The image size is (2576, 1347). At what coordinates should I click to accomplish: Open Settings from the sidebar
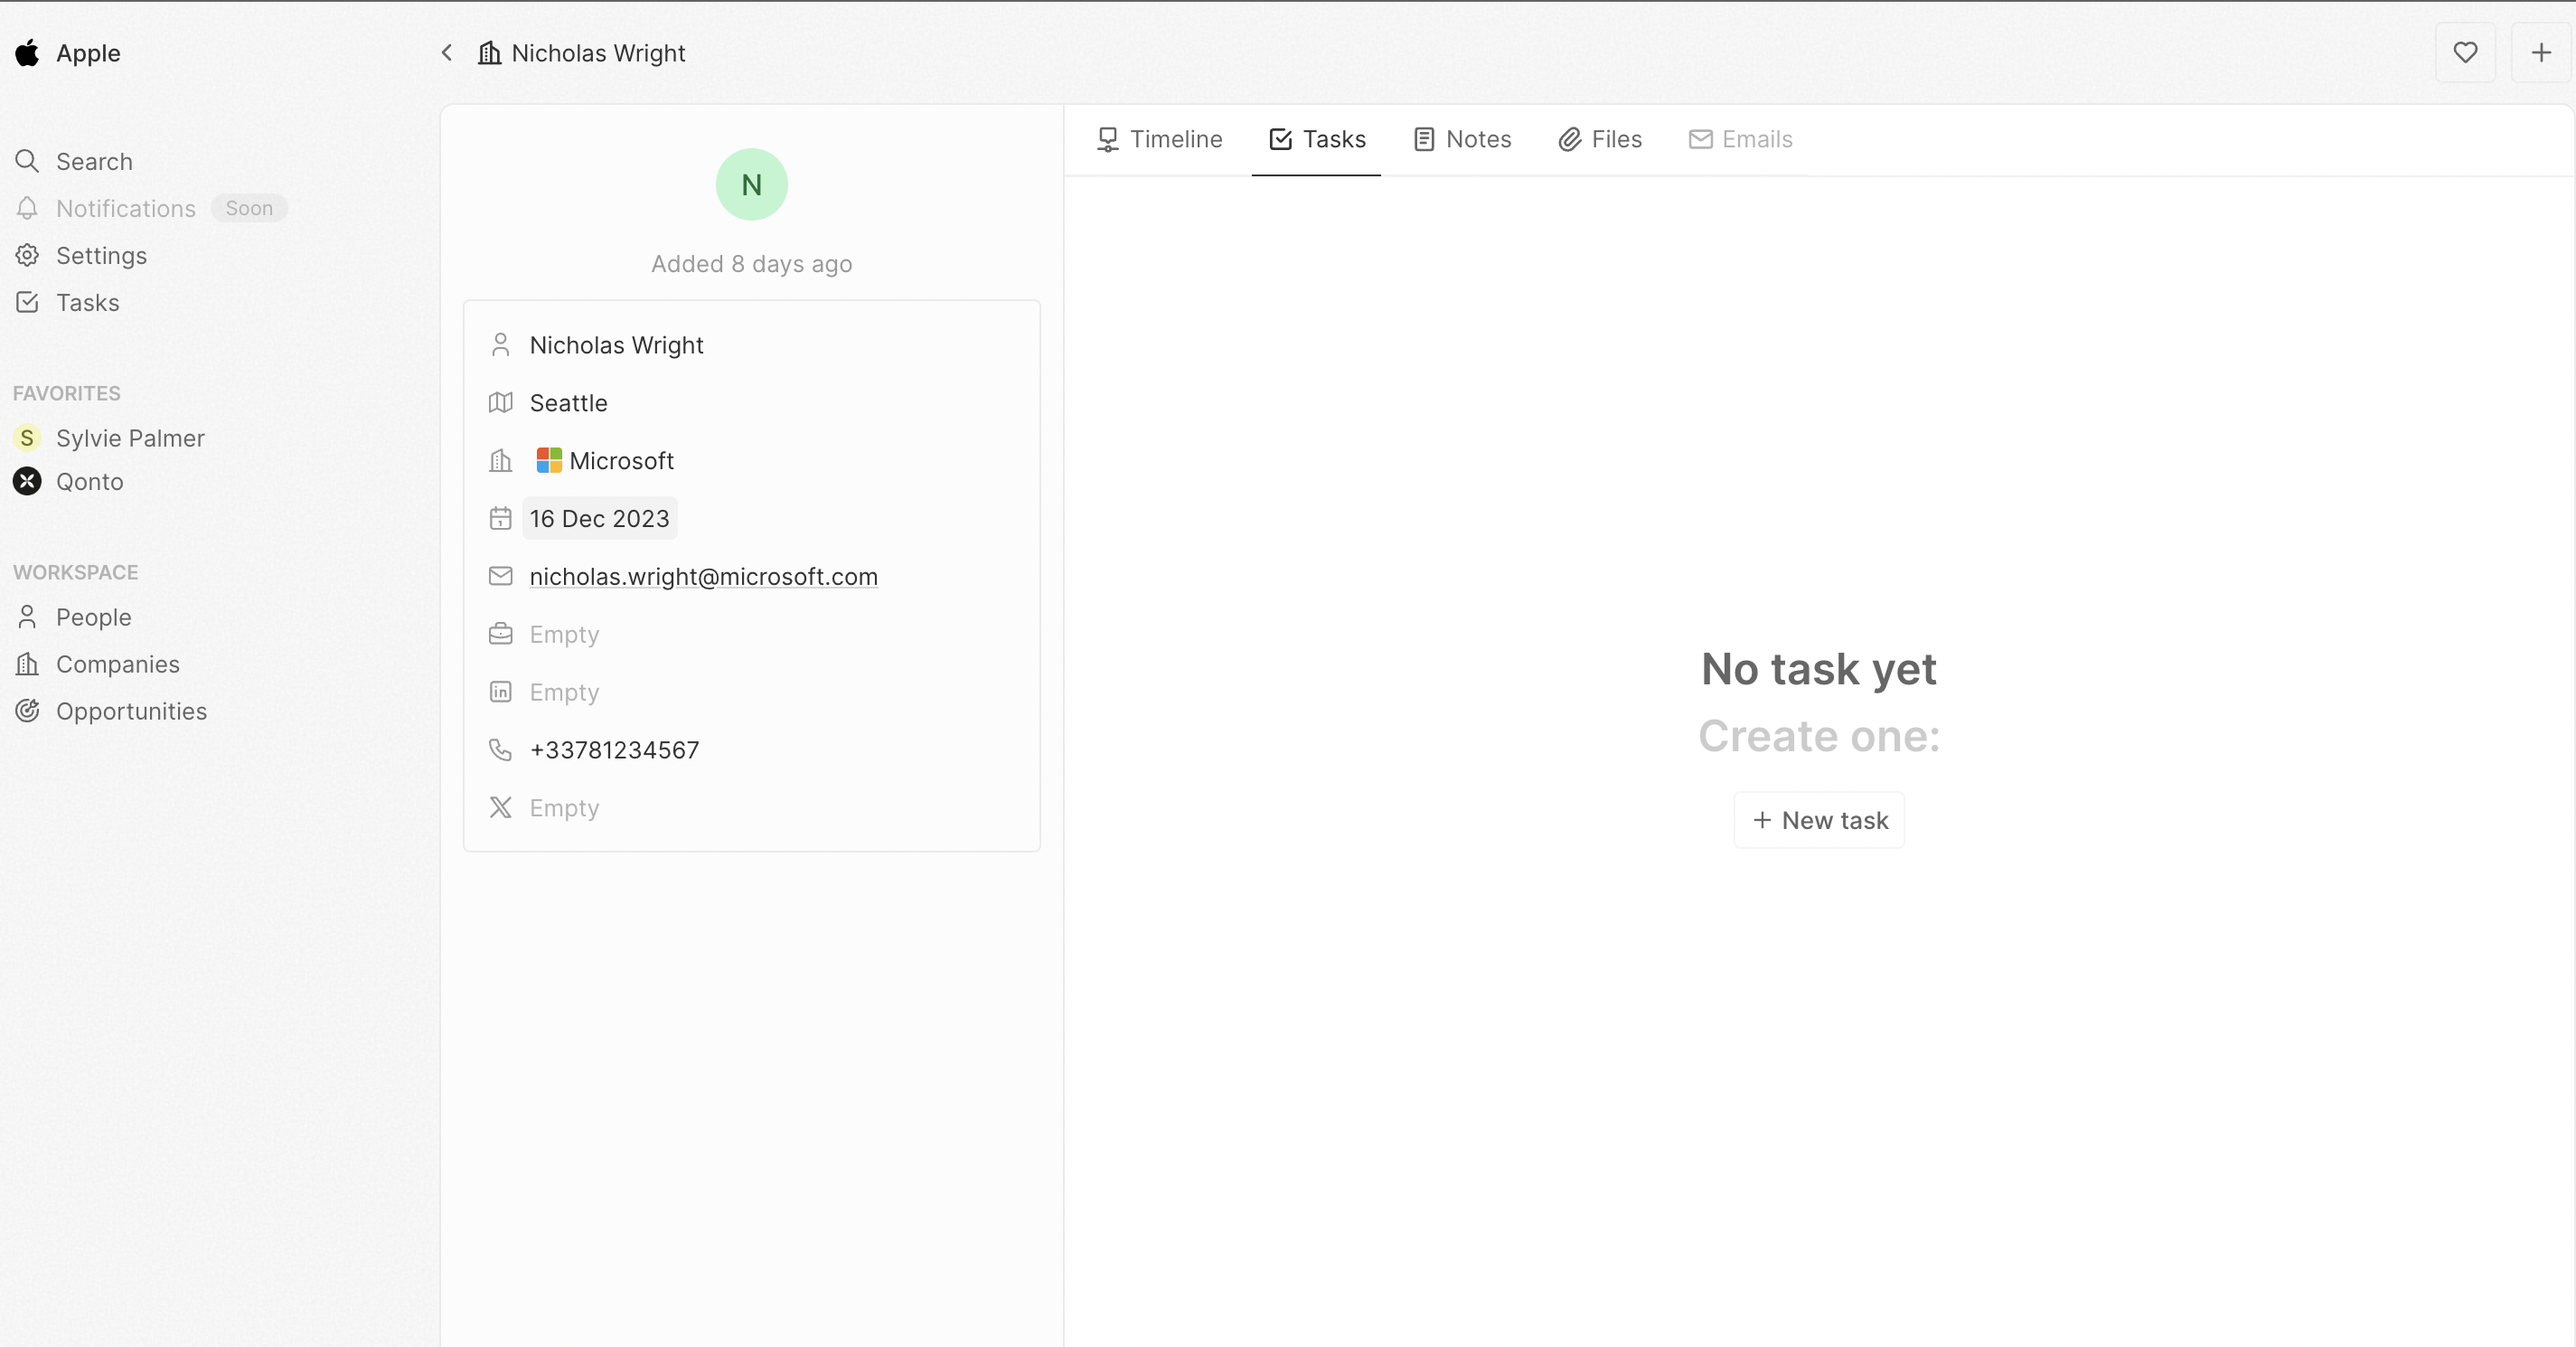coord(100,255)
